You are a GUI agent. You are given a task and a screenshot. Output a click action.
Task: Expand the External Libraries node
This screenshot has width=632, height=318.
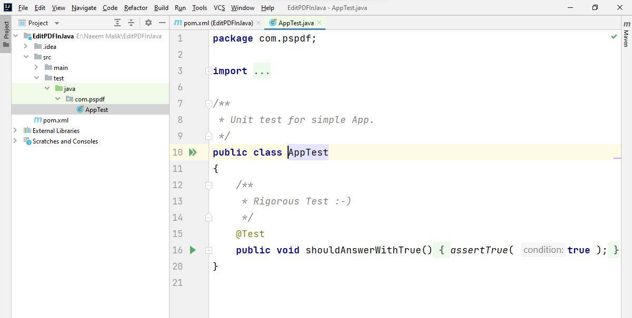point(15,130)
